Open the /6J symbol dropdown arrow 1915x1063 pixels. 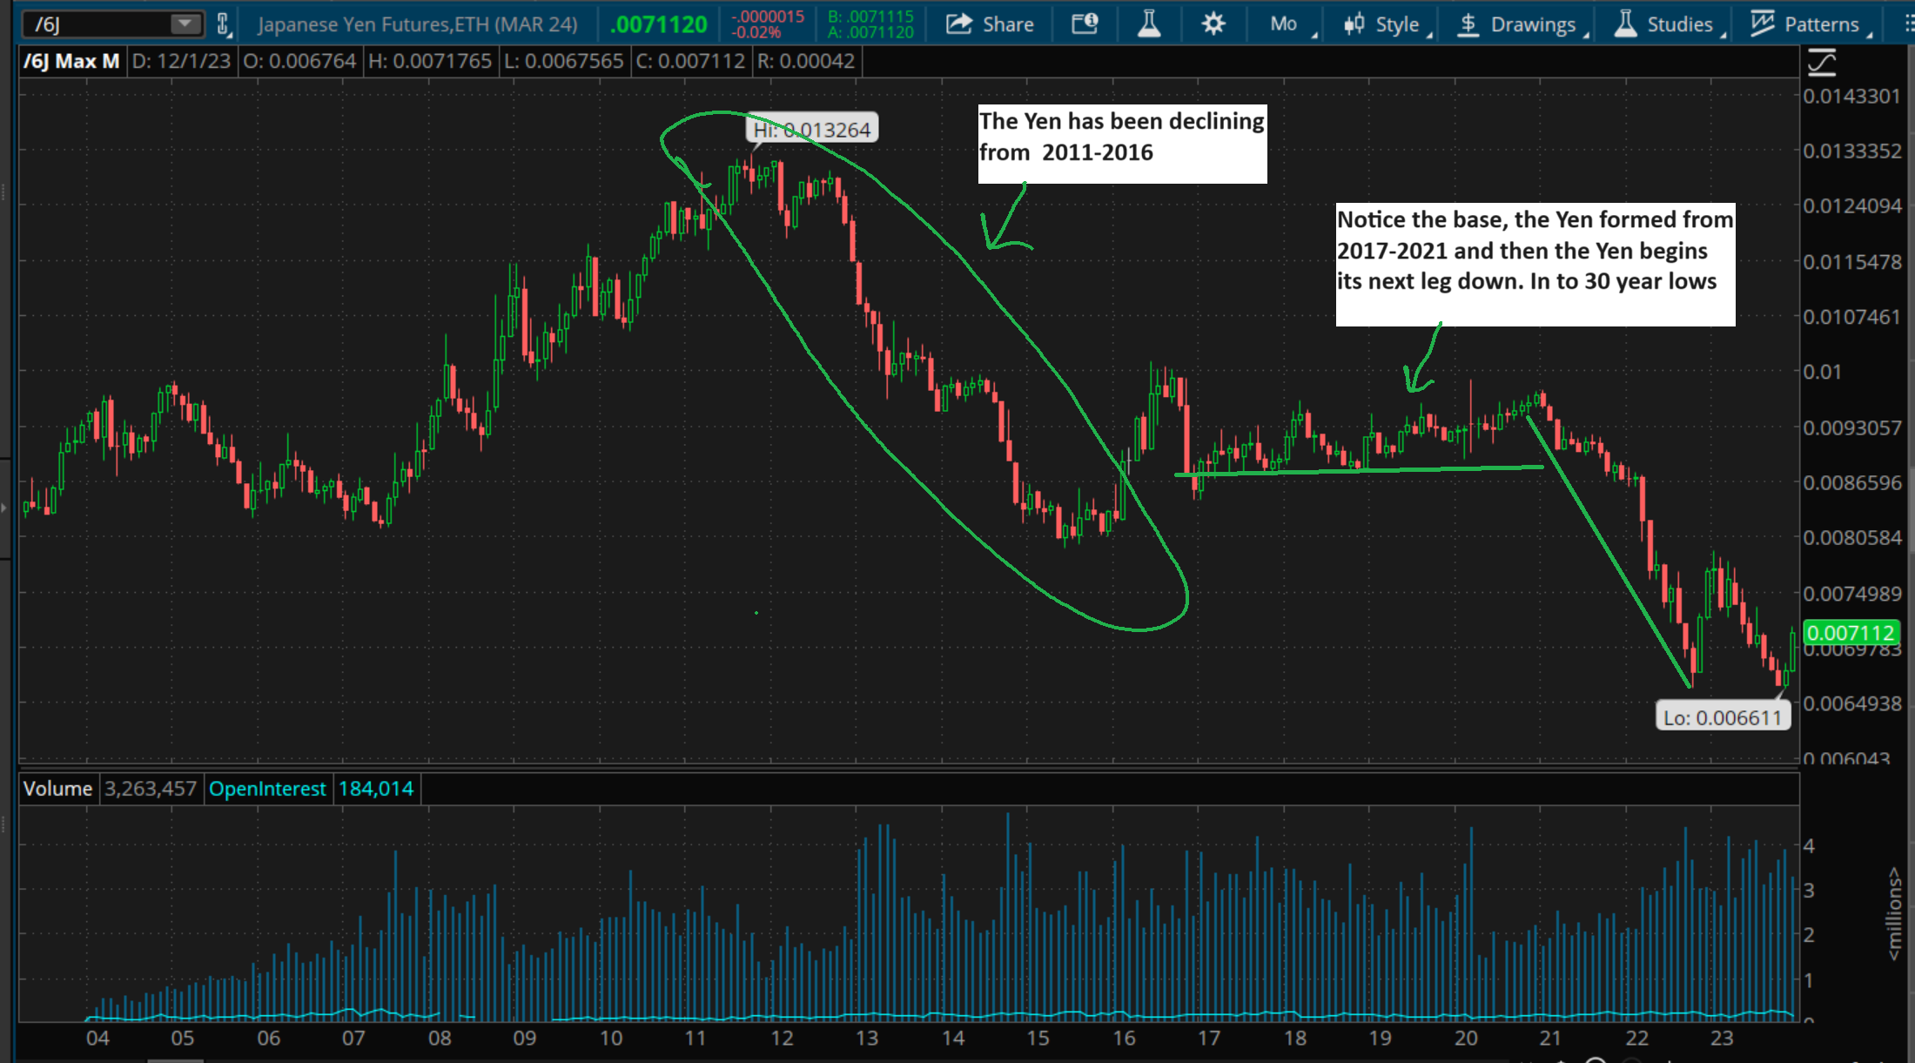pyautogui.click(x=185, y=24)
